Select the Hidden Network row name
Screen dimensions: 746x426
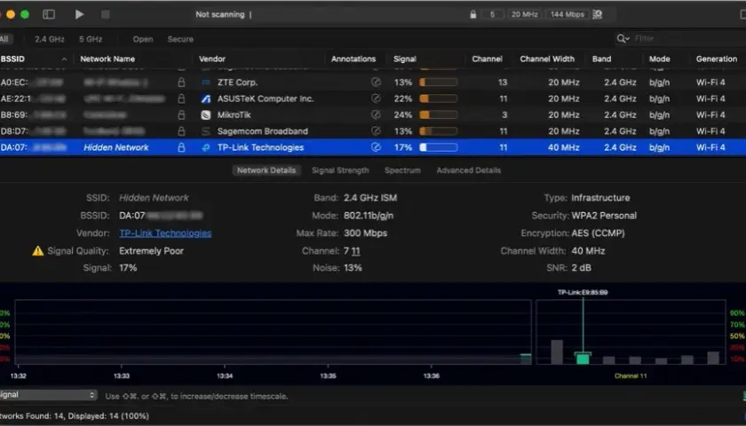point(116,147)
